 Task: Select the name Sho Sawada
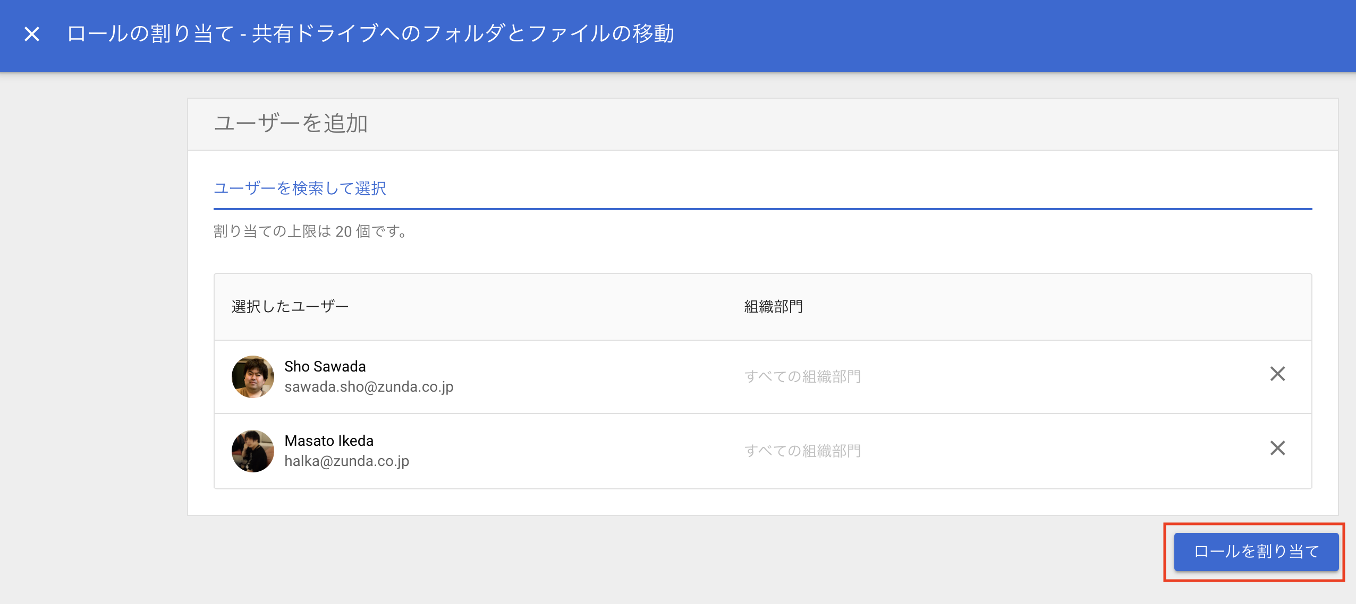point(325,367)
